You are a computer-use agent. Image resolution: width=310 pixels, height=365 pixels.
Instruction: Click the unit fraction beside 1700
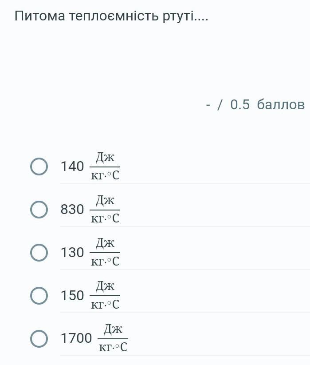(x=113, y=338)
